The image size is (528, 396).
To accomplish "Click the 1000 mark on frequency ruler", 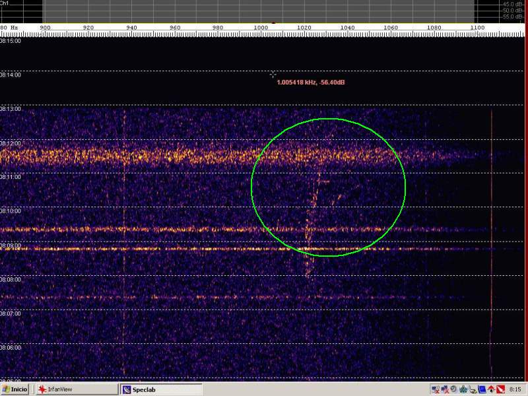I will pyautogui.click(x=261, y=28).
